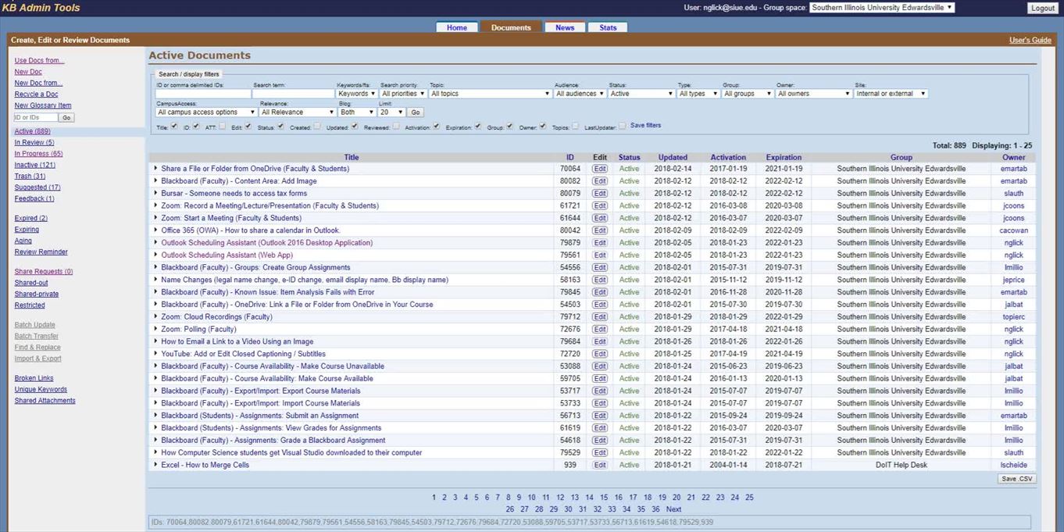The width and height of the screenshot is (1064, 532).
Task: Select the Group space dropdown in header
Action: tap(881, 8)
